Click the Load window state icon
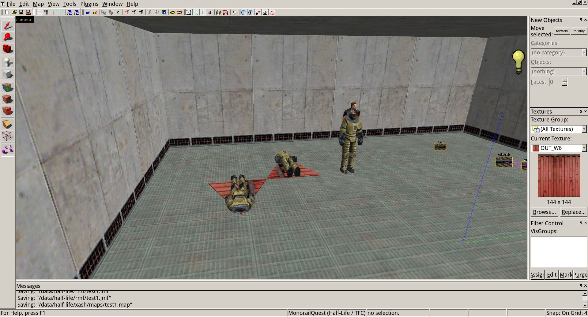This screenshot has width=588, height=317. (70, 12)
